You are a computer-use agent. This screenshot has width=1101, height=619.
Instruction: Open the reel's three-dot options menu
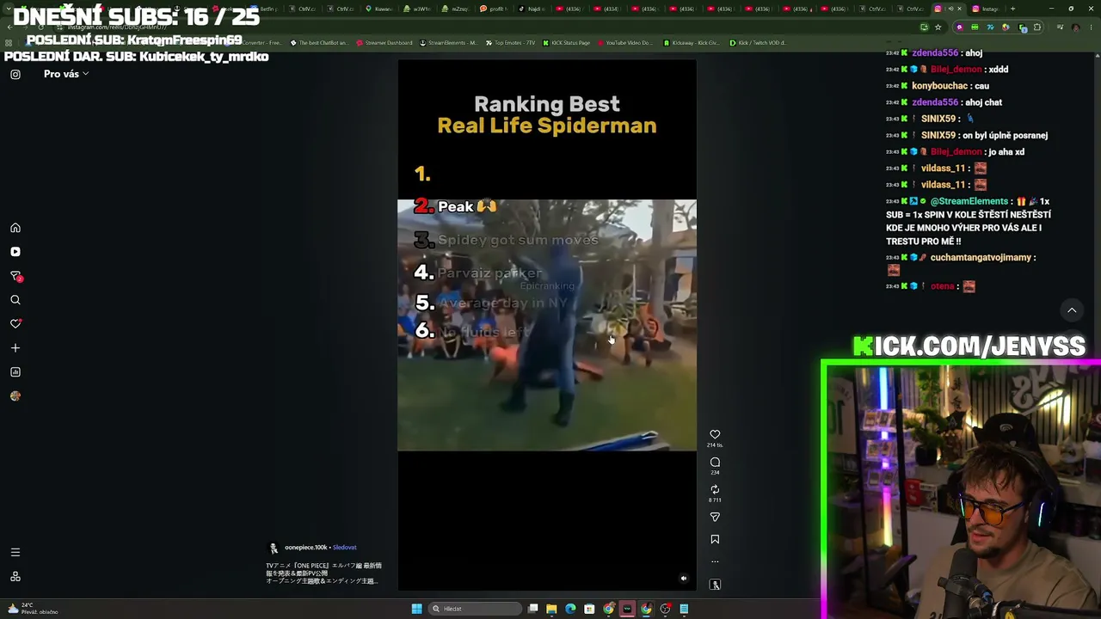(715, 561)
